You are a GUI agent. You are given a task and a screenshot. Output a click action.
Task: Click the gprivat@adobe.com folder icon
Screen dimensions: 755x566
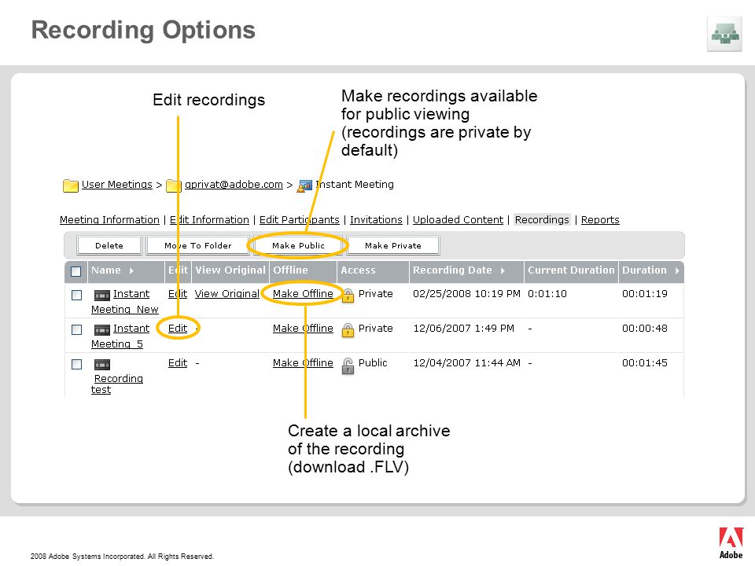(173, 186)
